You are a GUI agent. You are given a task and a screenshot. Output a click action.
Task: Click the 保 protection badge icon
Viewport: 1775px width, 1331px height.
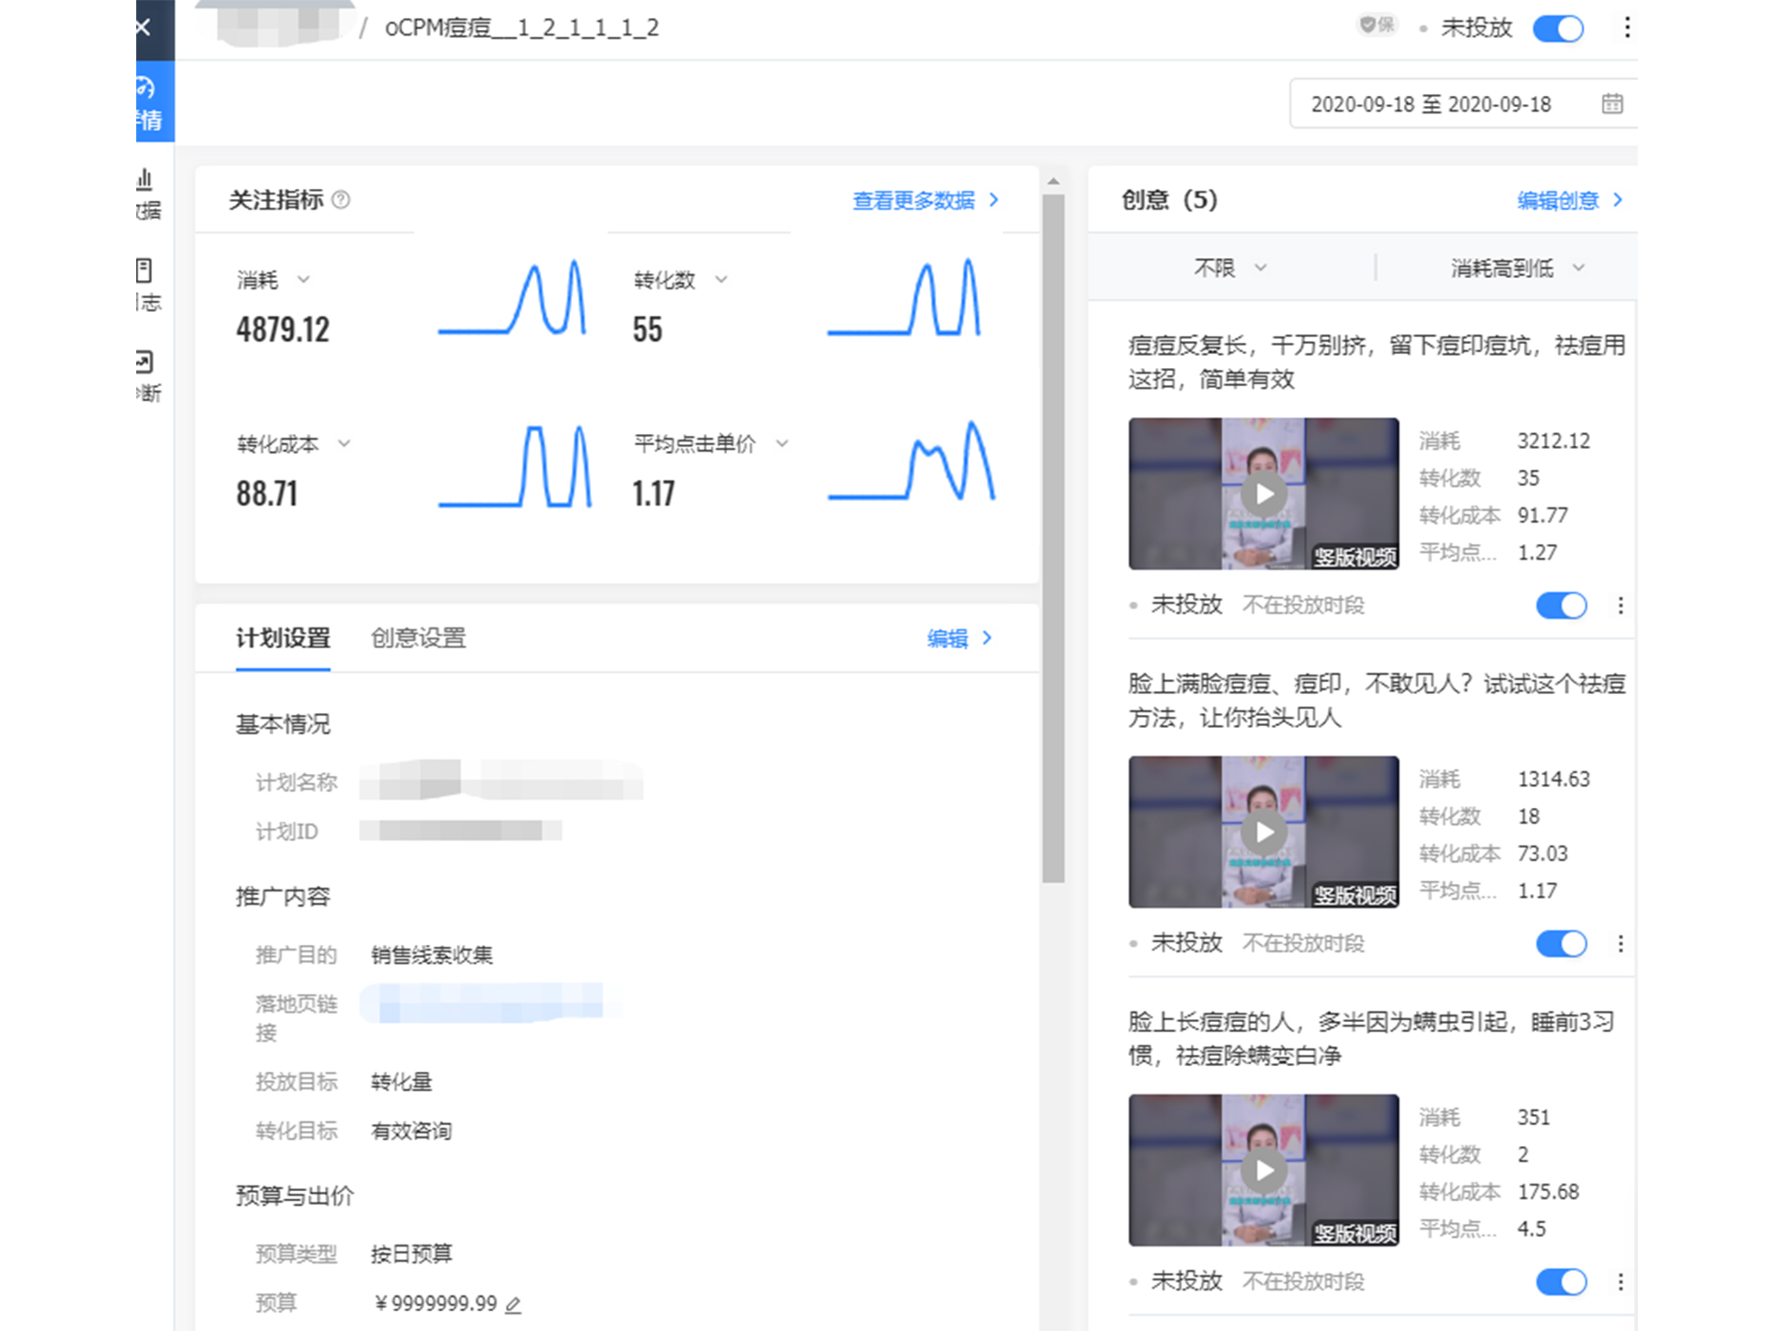point(1376,25)
